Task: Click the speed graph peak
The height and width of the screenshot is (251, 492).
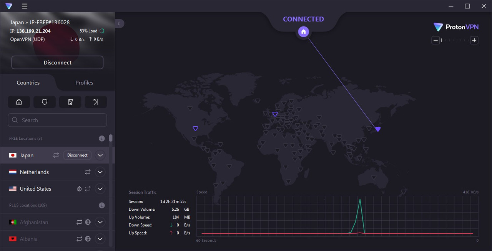Action: (360, 200)
